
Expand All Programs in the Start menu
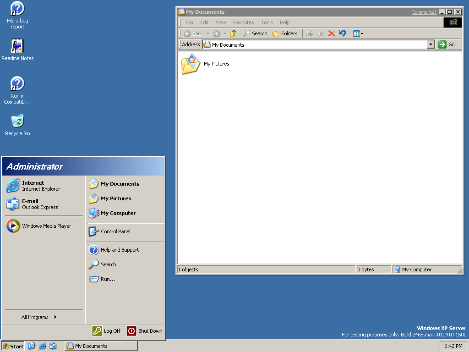point(39,317)
